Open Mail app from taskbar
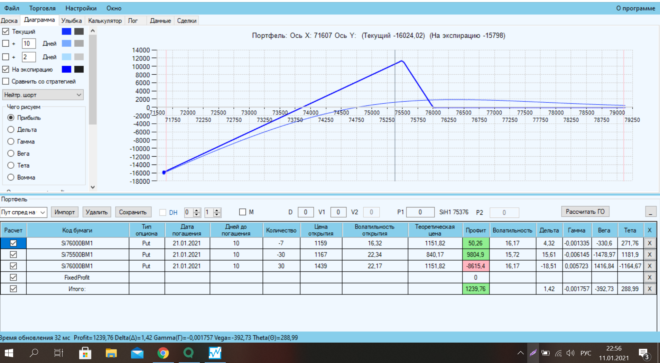660x363 pixels. coord(137,353)
